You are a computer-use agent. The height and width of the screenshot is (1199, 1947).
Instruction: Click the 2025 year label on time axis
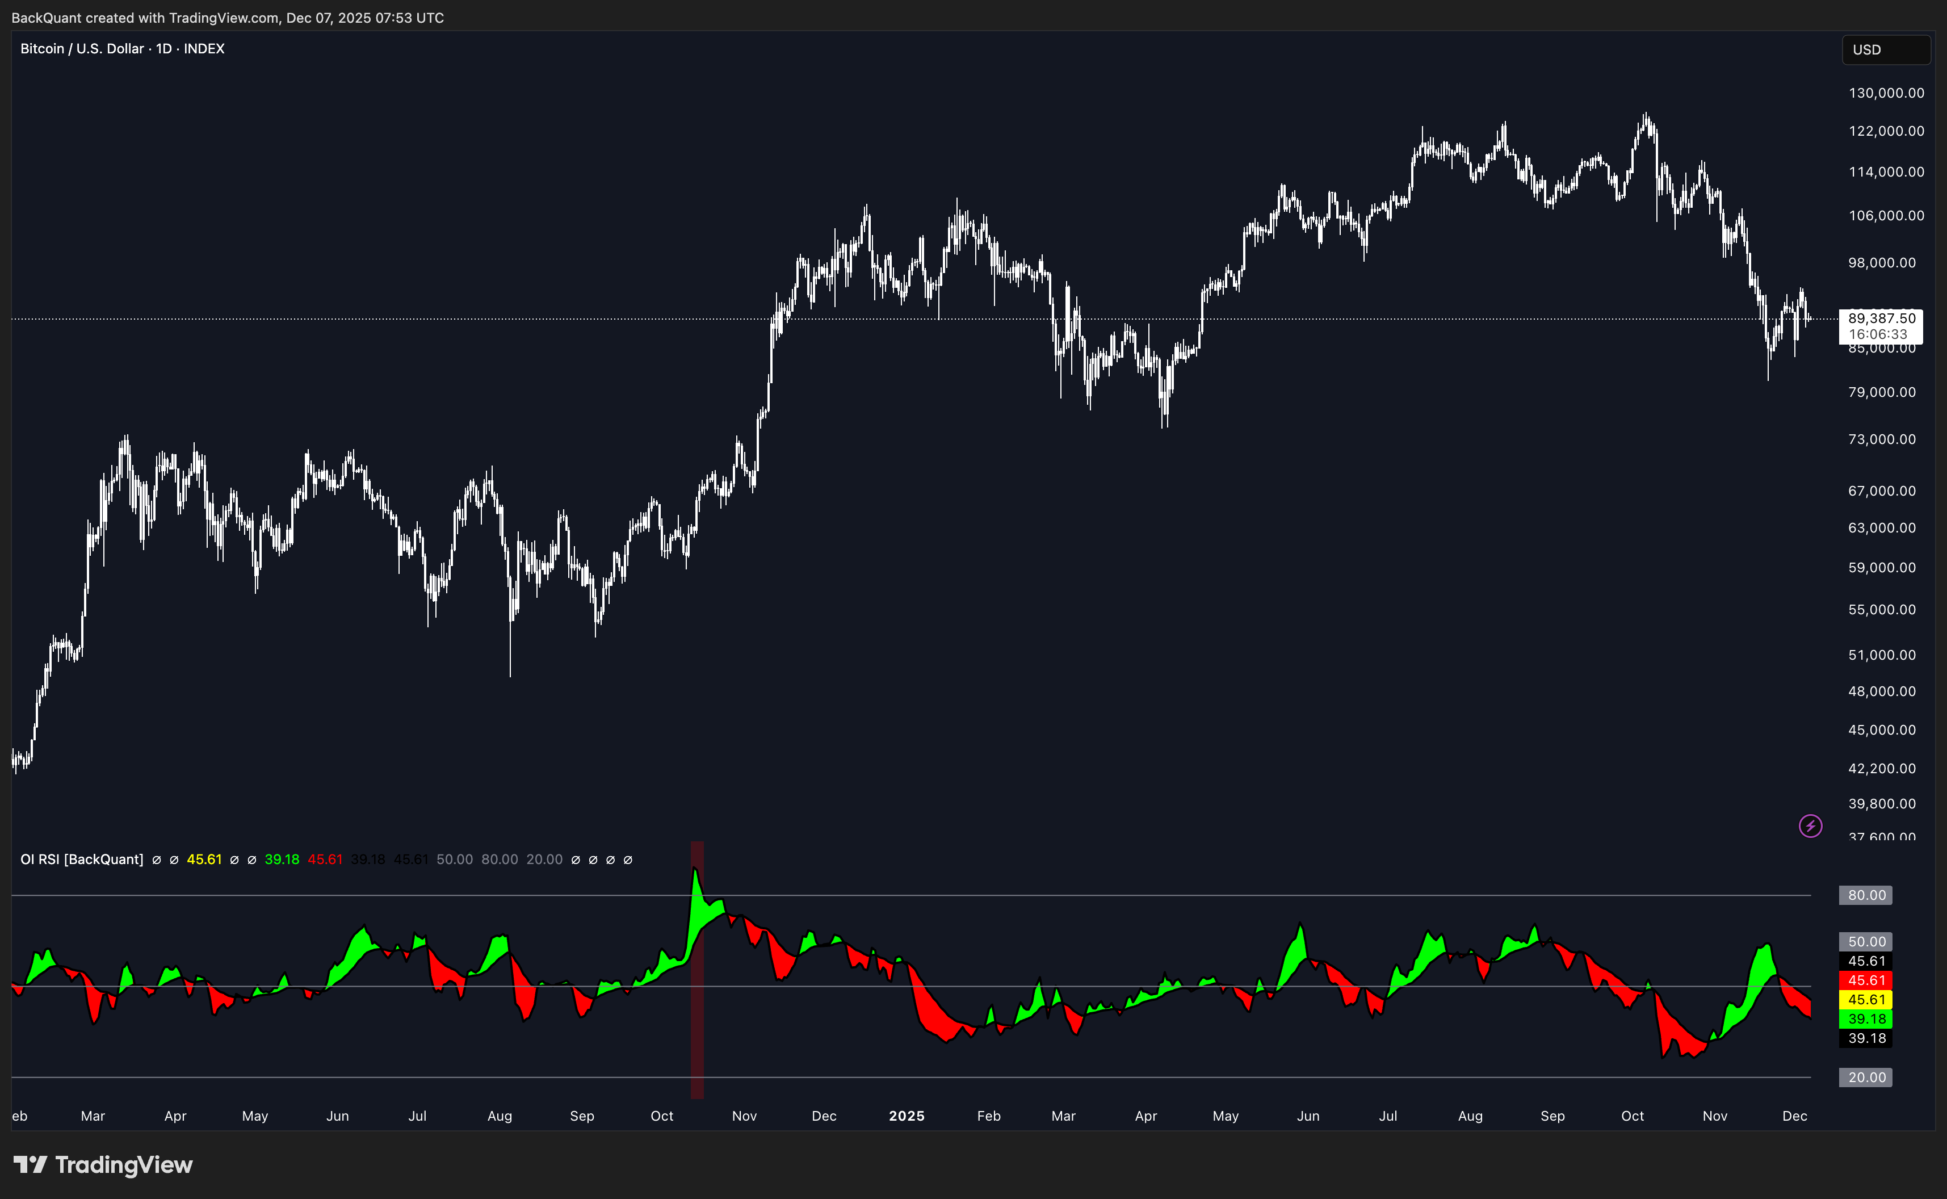[x=907, y=1117]
